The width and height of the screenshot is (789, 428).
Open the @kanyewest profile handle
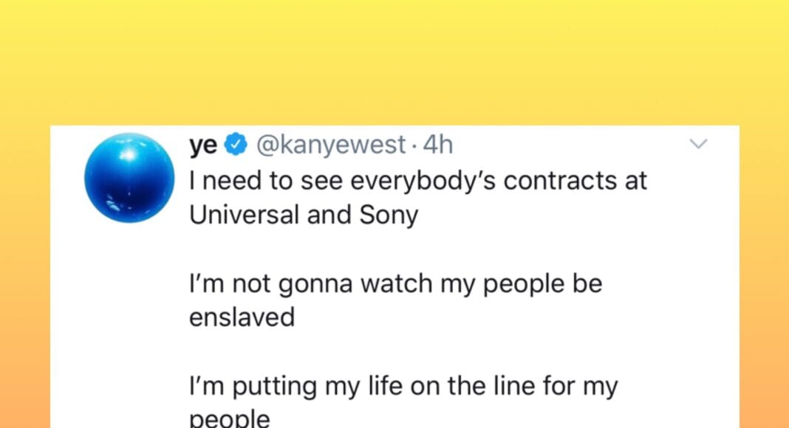[330, 145]
